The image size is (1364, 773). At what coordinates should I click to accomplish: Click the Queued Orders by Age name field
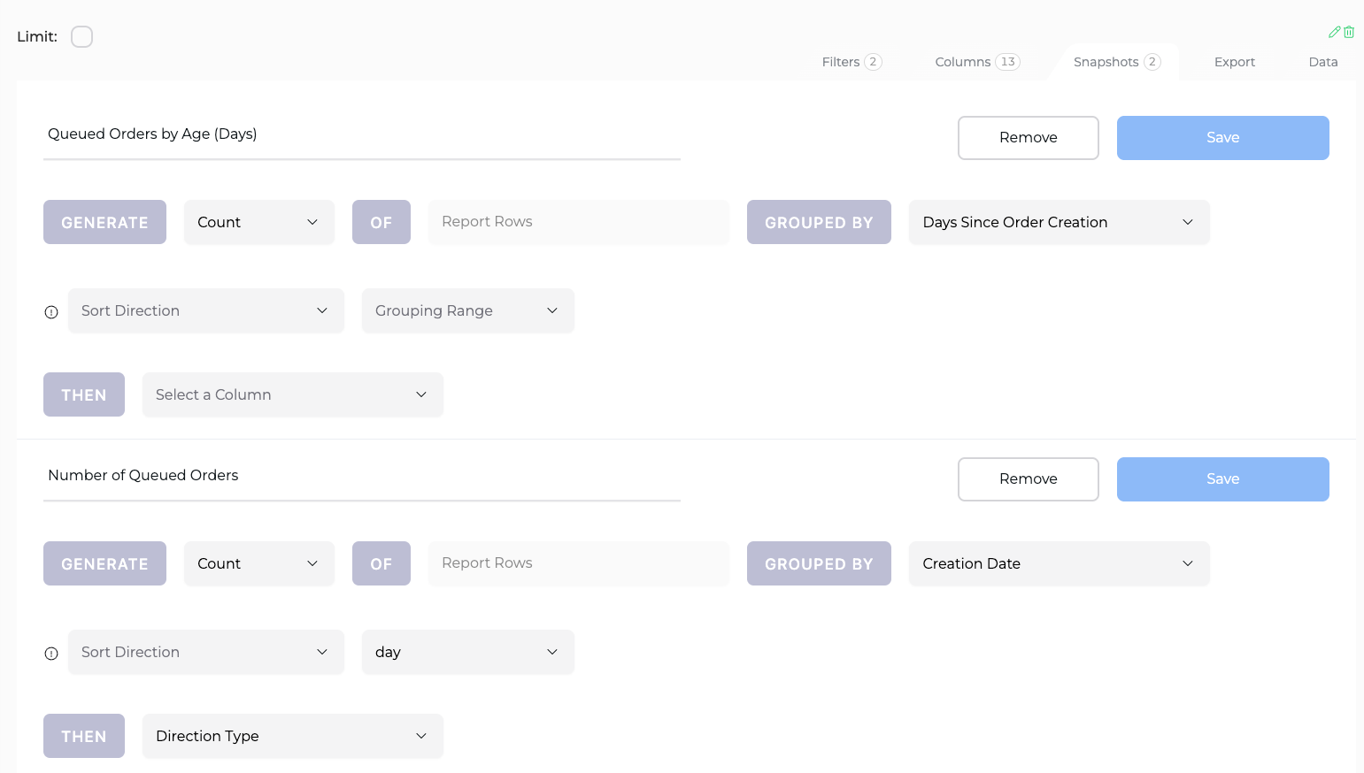pyautogui.click(x=362, y=134)
